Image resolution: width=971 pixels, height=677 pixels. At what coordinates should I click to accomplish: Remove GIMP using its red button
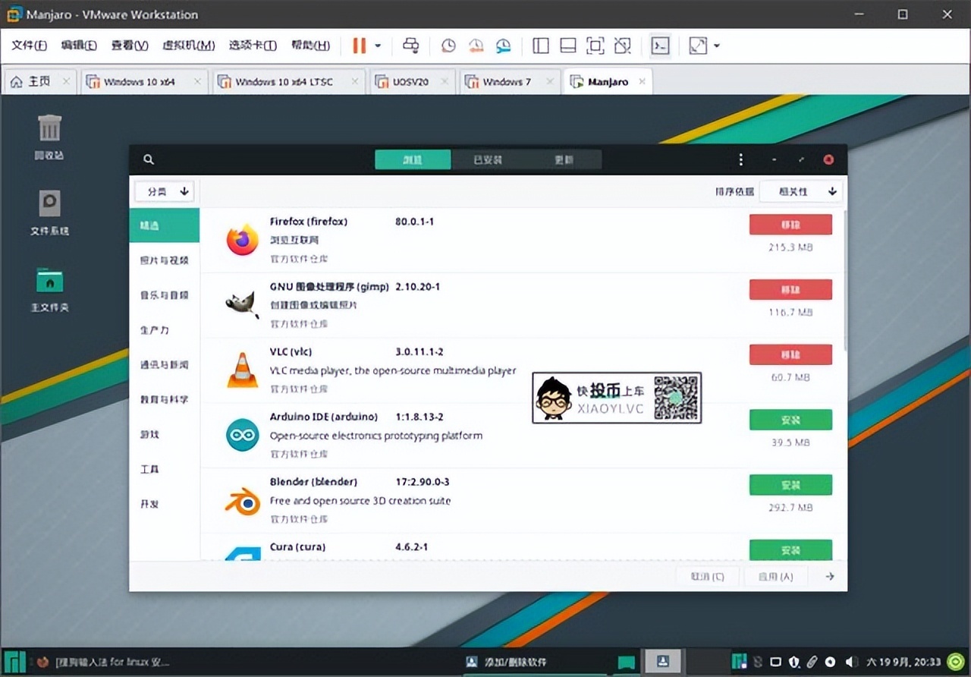pos(790,289)
